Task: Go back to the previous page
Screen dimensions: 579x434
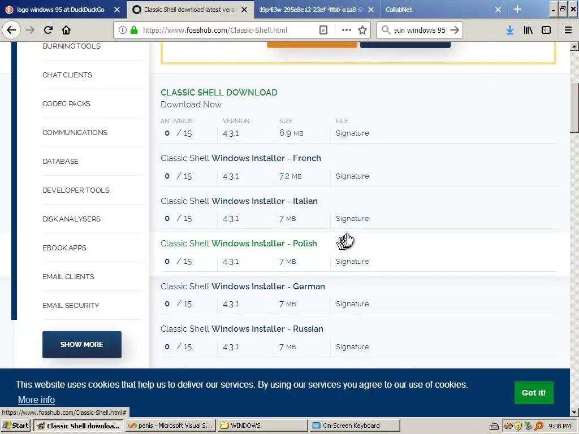Action: (x=11, y=30)
